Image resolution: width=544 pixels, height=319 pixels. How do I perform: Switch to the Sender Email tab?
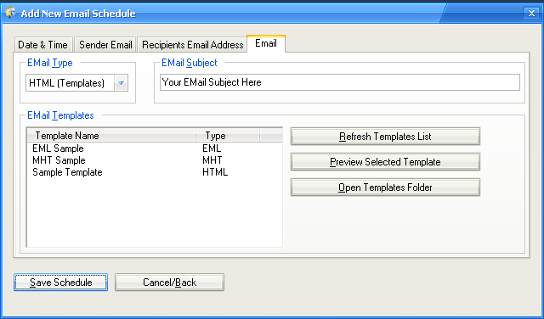105,45
